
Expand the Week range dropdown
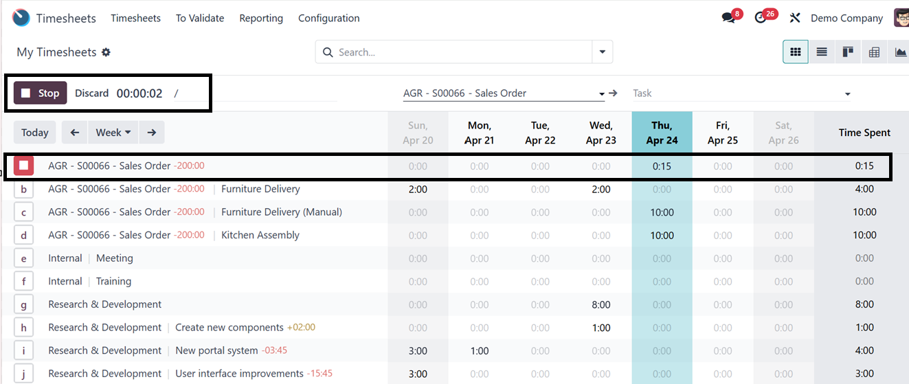coord(113,133)
